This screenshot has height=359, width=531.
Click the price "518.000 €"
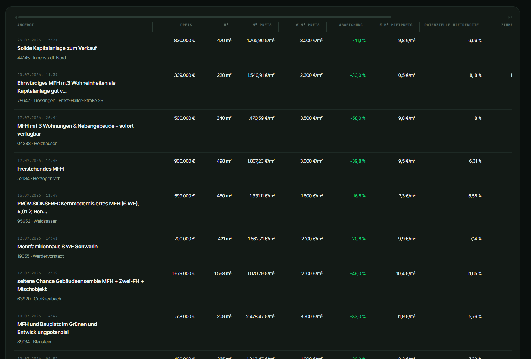click(185, 317)
